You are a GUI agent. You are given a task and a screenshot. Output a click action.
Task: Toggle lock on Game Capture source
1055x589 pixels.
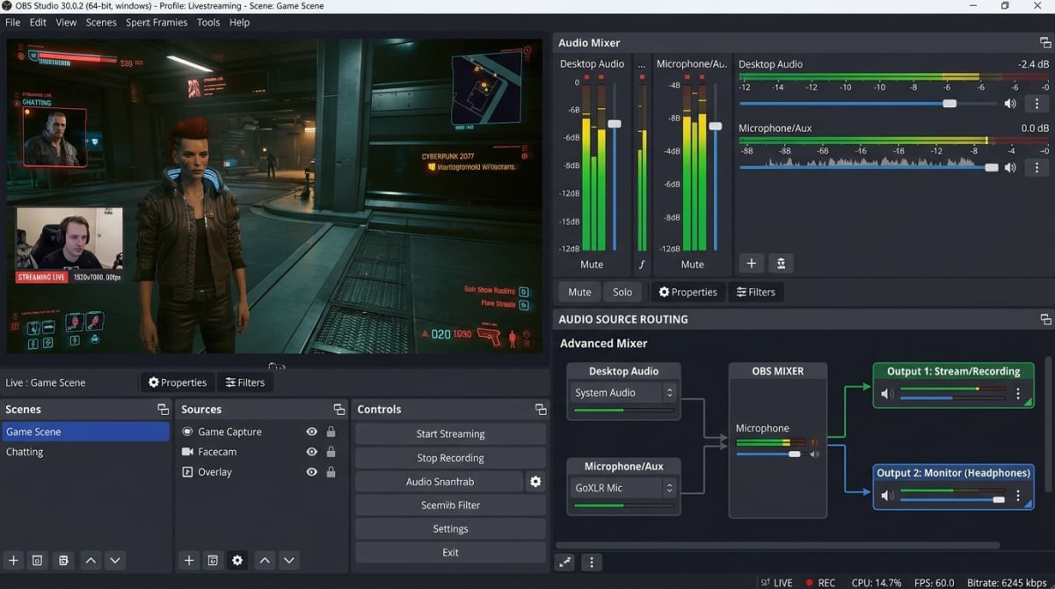tap(331, 432)
